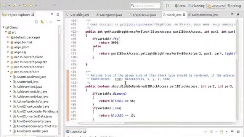
Task: Select AABBLocalPool.java in the tree
Action: click(31, 77)
